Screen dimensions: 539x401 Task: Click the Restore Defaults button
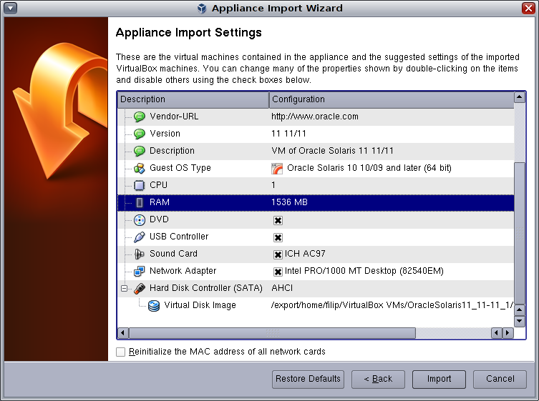[x=308, y=379]
